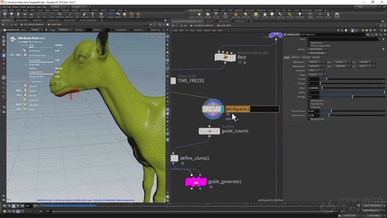Open the Attribute dropdown in parameters
387x218 pixels.
pyautogui.click(x=317, y=50)
